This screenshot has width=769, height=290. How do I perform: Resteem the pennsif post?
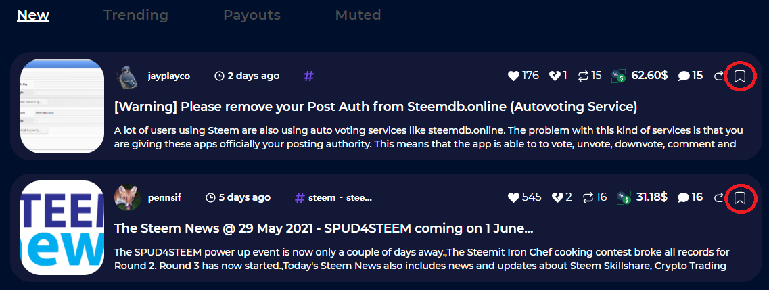(588, 197)
